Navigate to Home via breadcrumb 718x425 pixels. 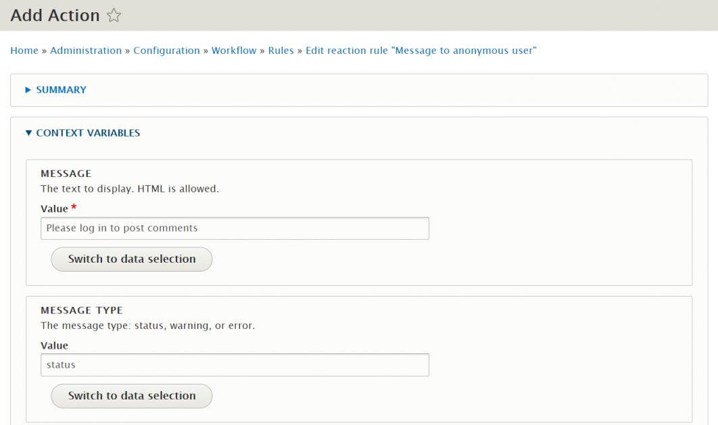(x=24, y=50)
